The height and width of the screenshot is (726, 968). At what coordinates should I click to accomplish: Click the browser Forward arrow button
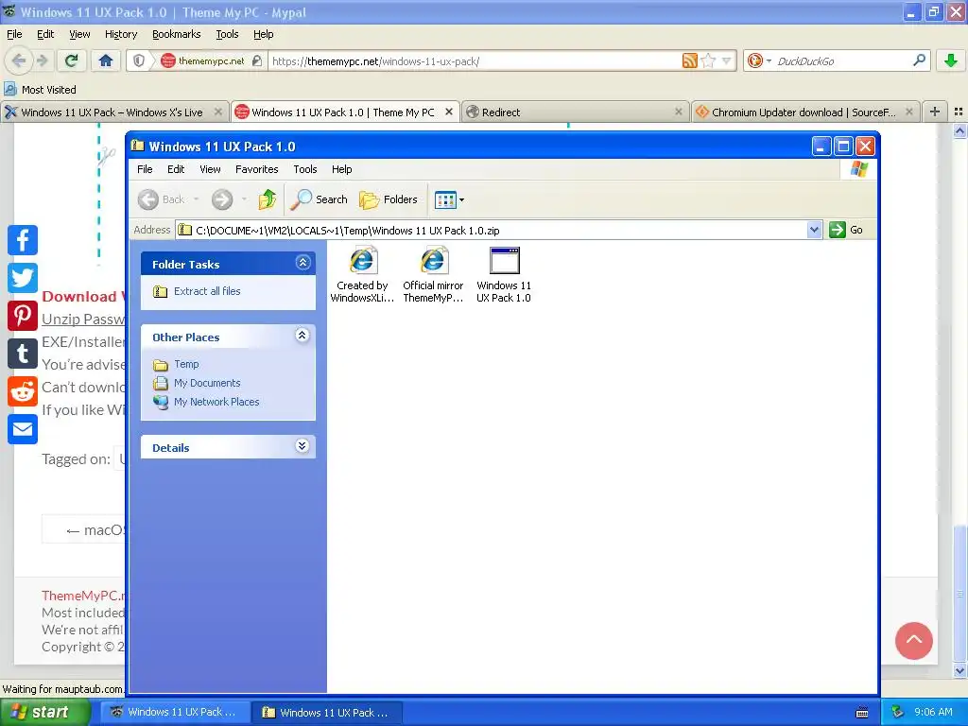pos(42,60)
